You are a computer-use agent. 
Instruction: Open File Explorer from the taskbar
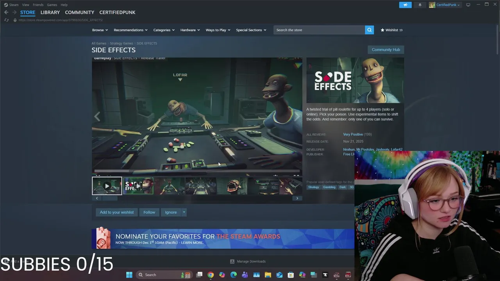click(x=268, y=275)
